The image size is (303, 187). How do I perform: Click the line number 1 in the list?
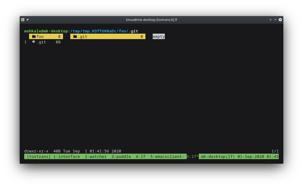click(25, 42)
